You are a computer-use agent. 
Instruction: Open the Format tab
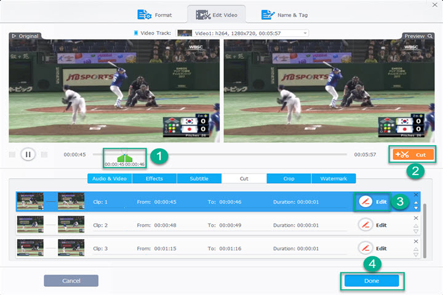(154, 15)
